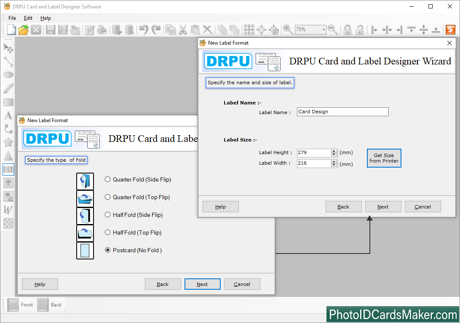Click Get Size from Printer button

point(384,158)
